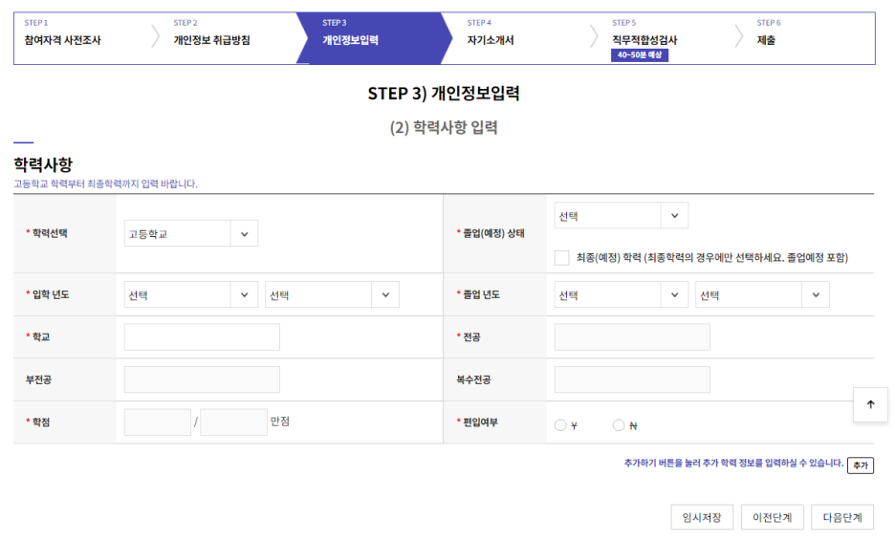The height and width of the screenshot is (541, 895).
Task: Proceed with the 다음단계 button
Action: click(842, 517)
